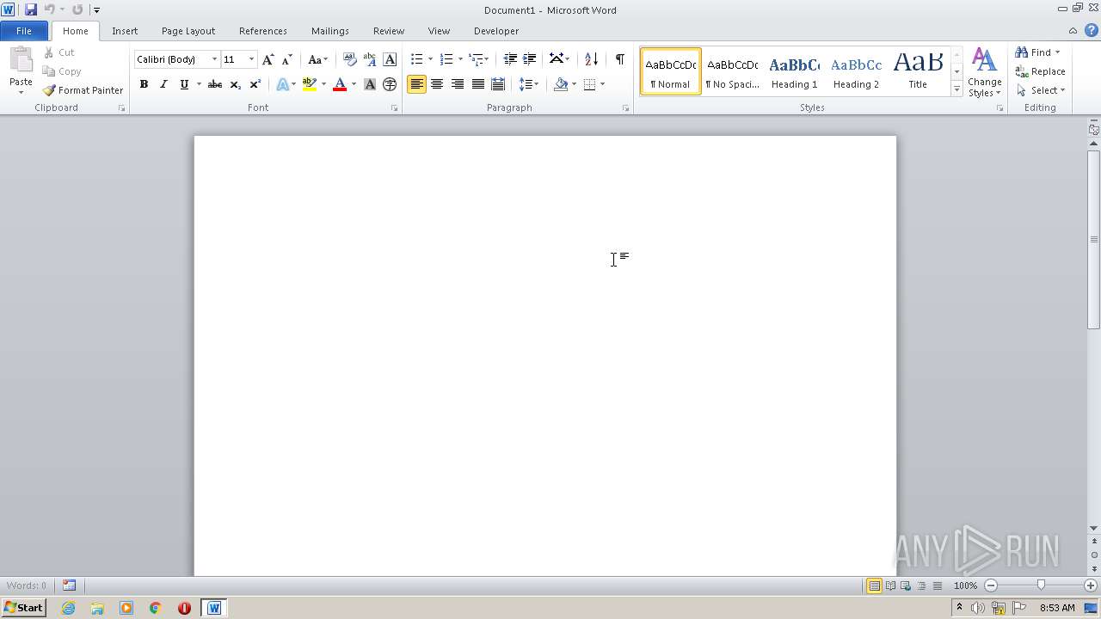Apply the yellow text highlight color
This screenshot has height=619, width=1101.
tap(310, 84)
